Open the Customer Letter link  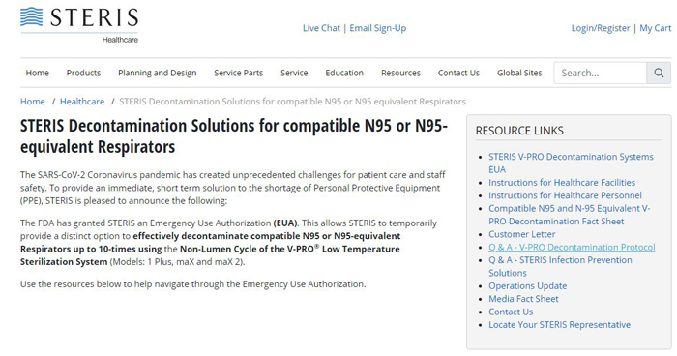click(x=521, y=234)
